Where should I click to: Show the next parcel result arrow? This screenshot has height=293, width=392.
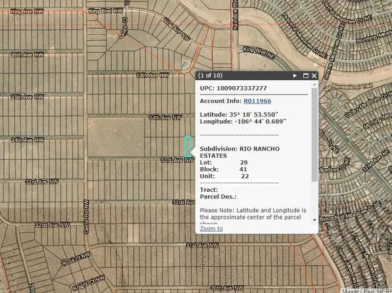click(x=295, y=76)
